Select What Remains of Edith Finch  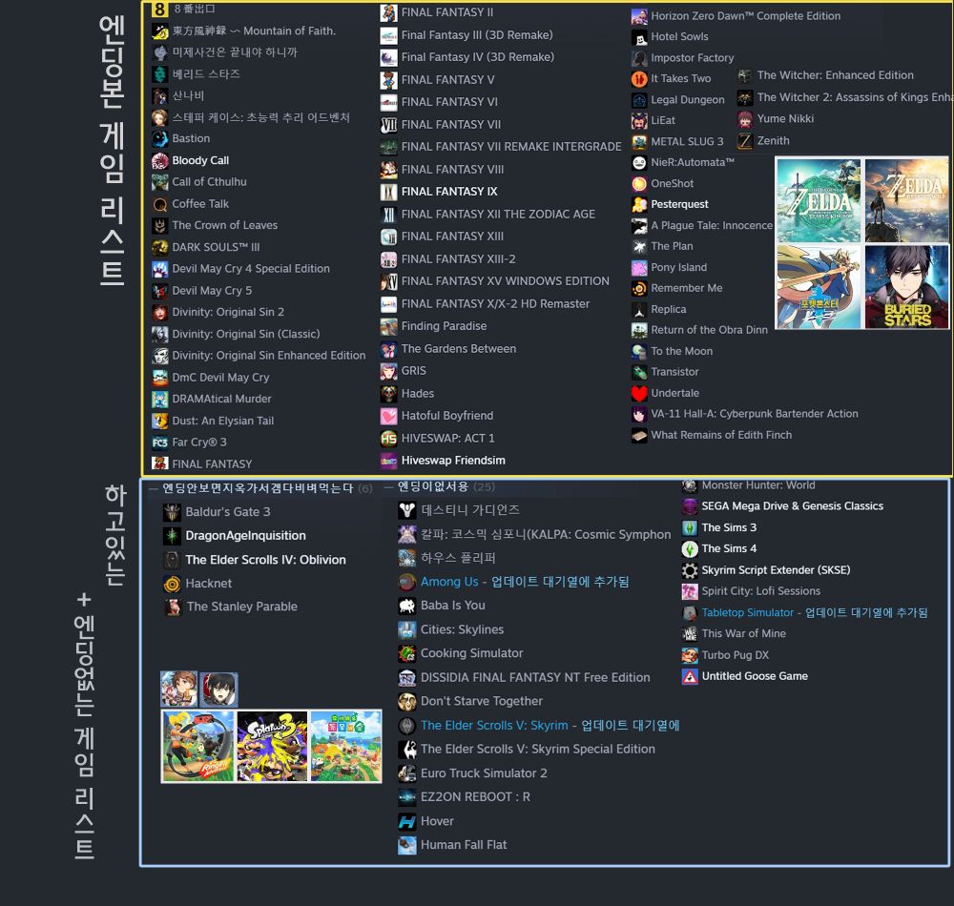coord(721,436)
